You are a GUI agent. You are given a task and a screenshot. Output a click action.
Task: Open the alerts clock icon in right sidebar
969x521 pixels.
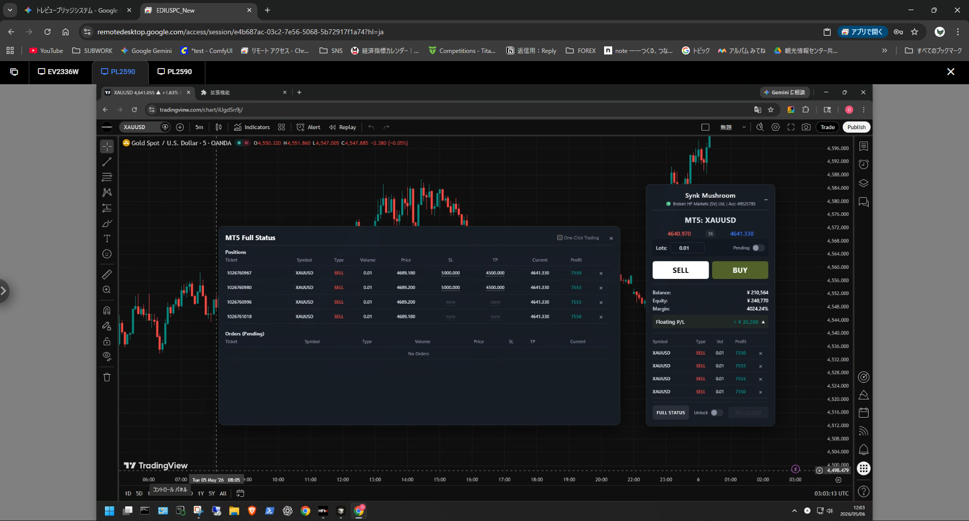[x=864, y=164]
